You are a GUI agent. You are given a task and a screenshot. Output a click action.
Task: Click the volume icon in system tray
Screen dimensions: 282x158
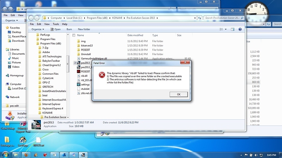(x=256, y=155)
